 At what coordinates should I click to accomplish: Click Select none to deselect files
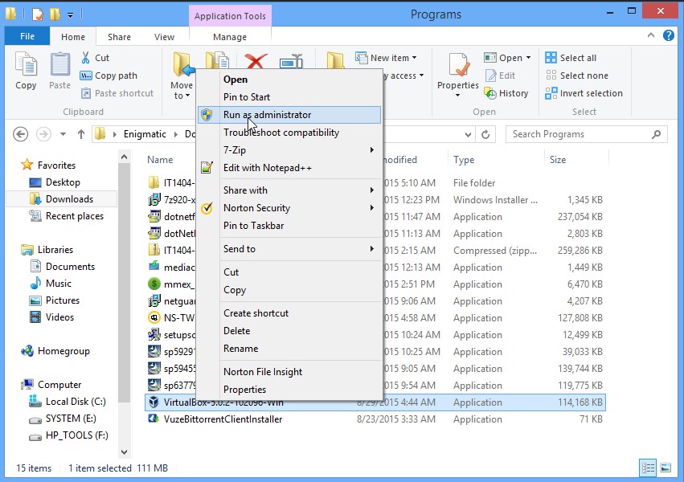[x=575, y=75]
